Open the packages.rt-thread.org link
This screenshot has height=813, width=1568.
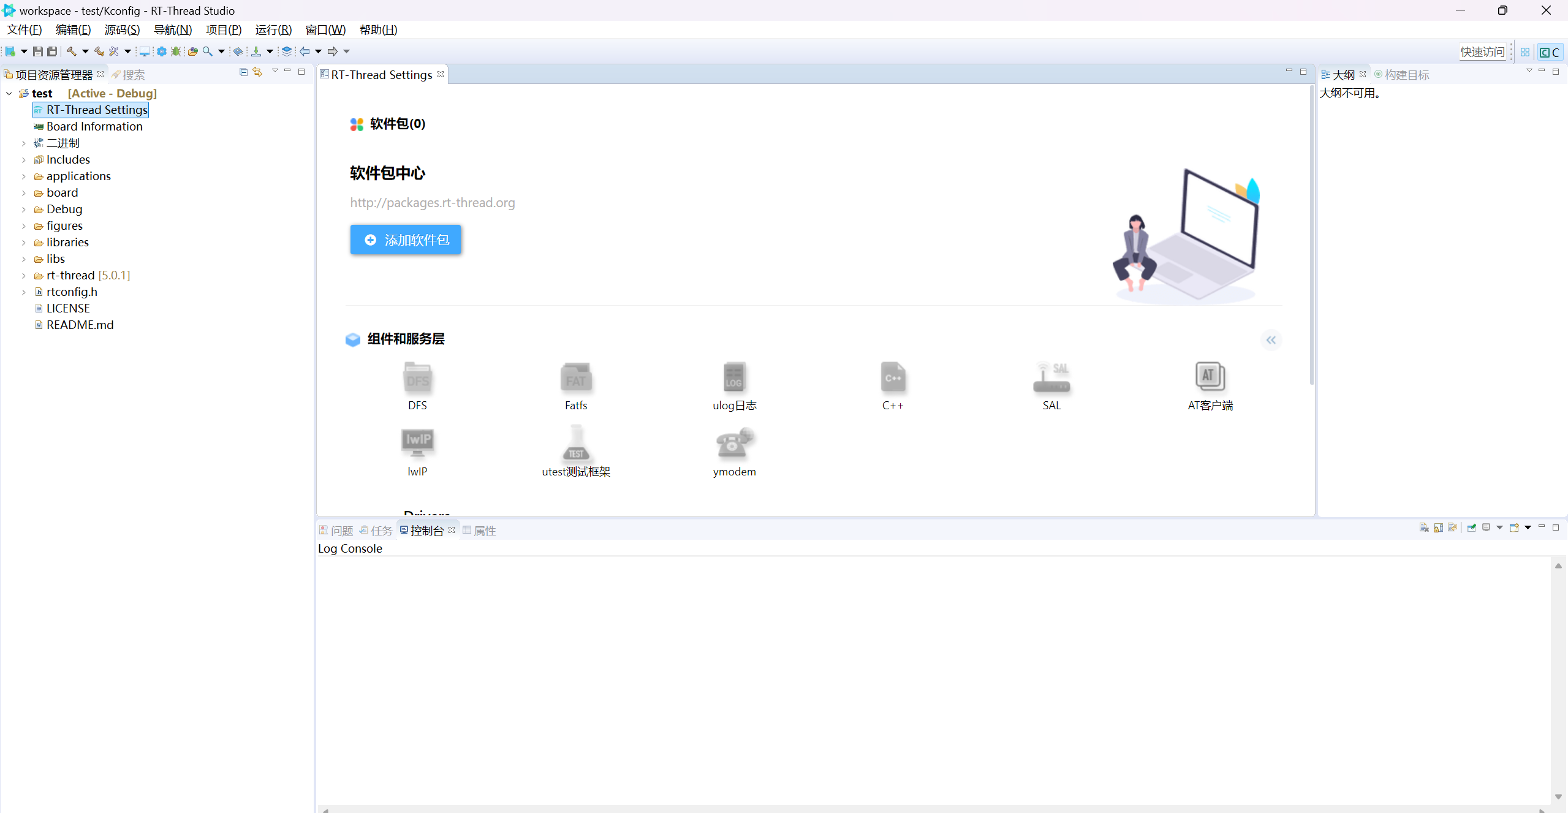[x=433, y=202]
